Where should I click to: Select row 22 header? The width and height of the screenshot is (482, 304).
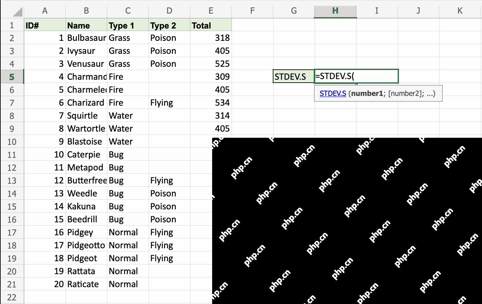[x=12, y=297]
